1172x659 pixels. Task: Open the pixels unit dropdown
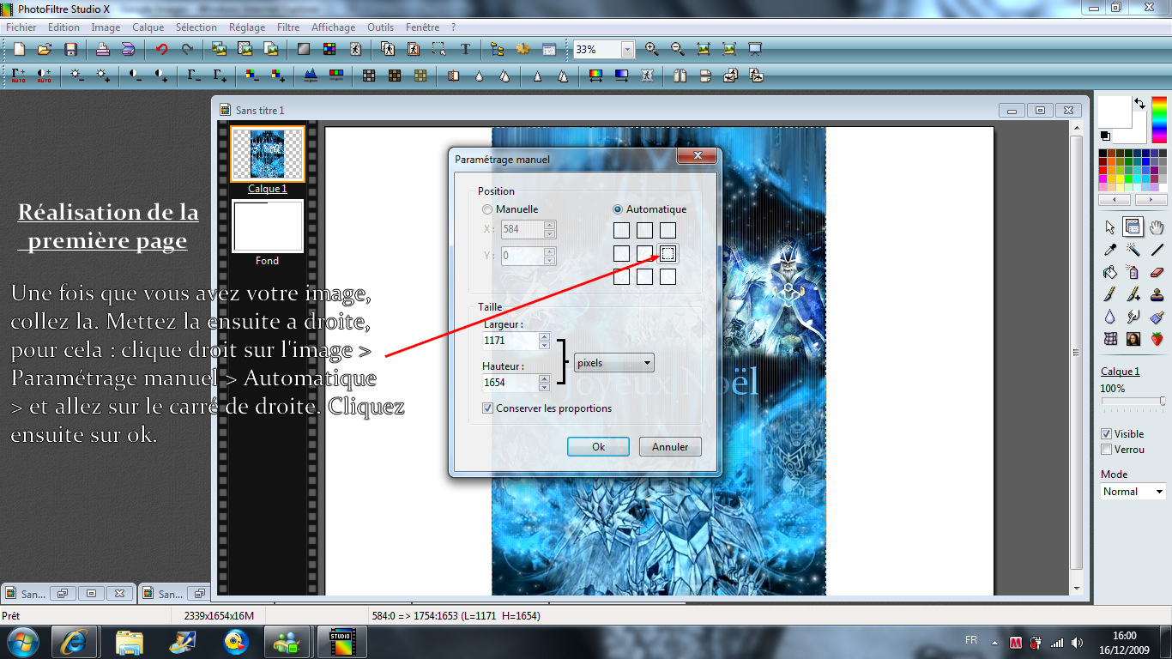click(x=613, y=363)
